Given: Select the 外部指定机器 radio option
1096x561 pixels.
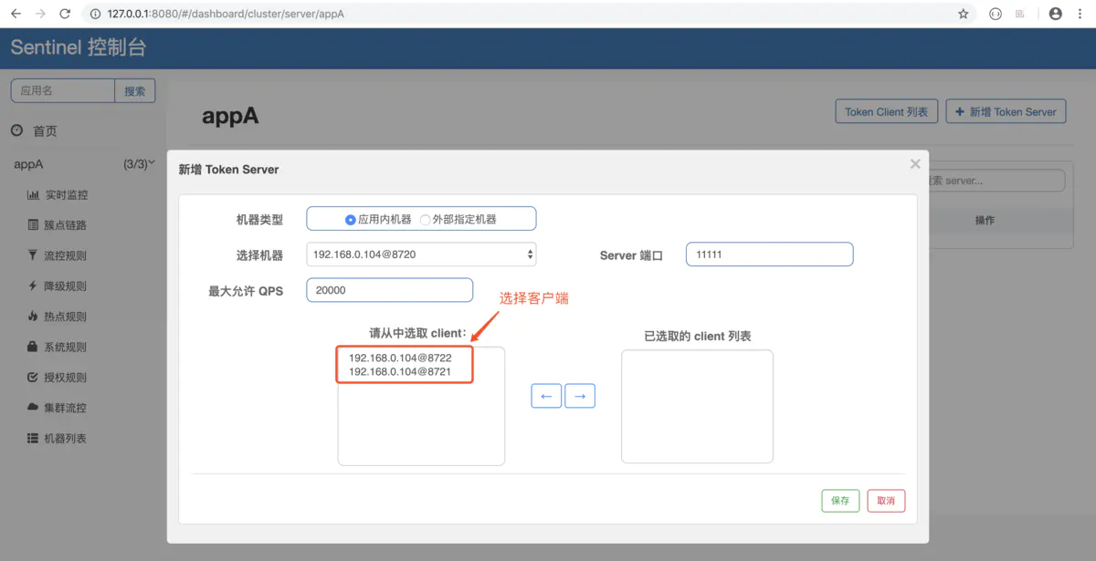Looking at the screenshot, I should (426, 220).
